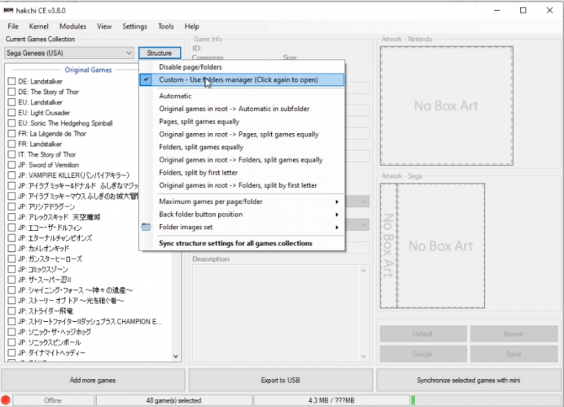Click 'Synchronize selected games with mini' button
The image size is (564, 407).
click(x=469, y=380)
